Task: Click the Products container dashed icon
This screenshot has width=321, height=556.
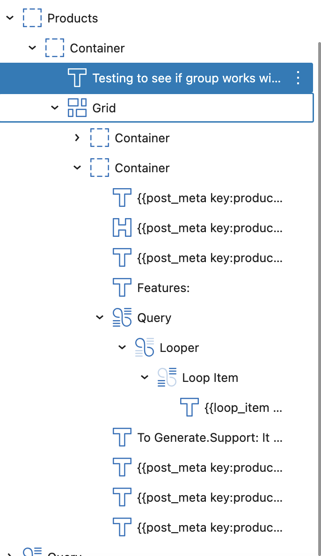Action: point(32,18)
